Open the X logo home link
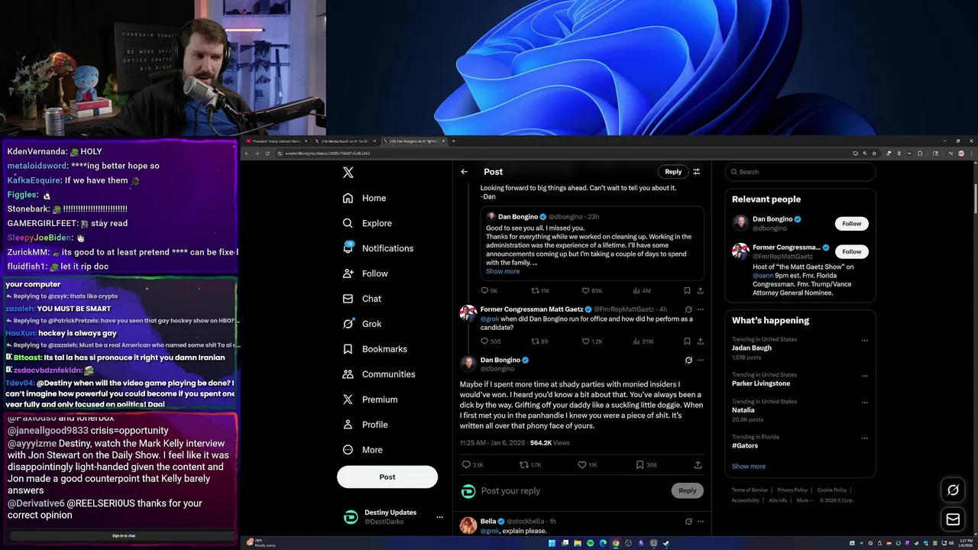 click(x=348, y=173)
